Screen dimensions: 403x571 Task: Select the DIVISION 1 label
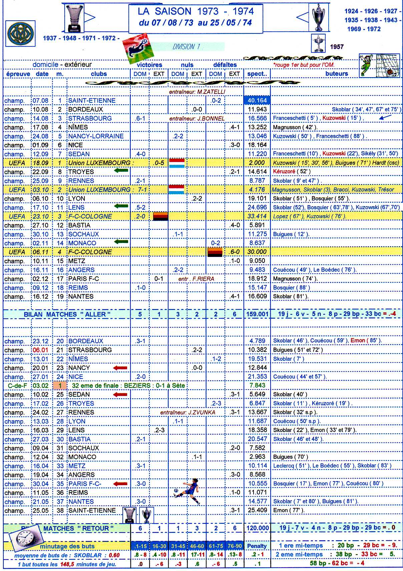pyautogui.click(x=186, y=47)
